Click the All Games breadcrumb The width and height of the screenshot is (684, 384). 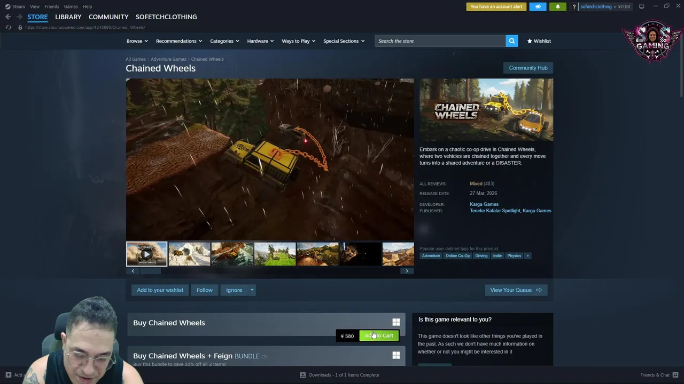pyautogui.click(x=136, y=59)
